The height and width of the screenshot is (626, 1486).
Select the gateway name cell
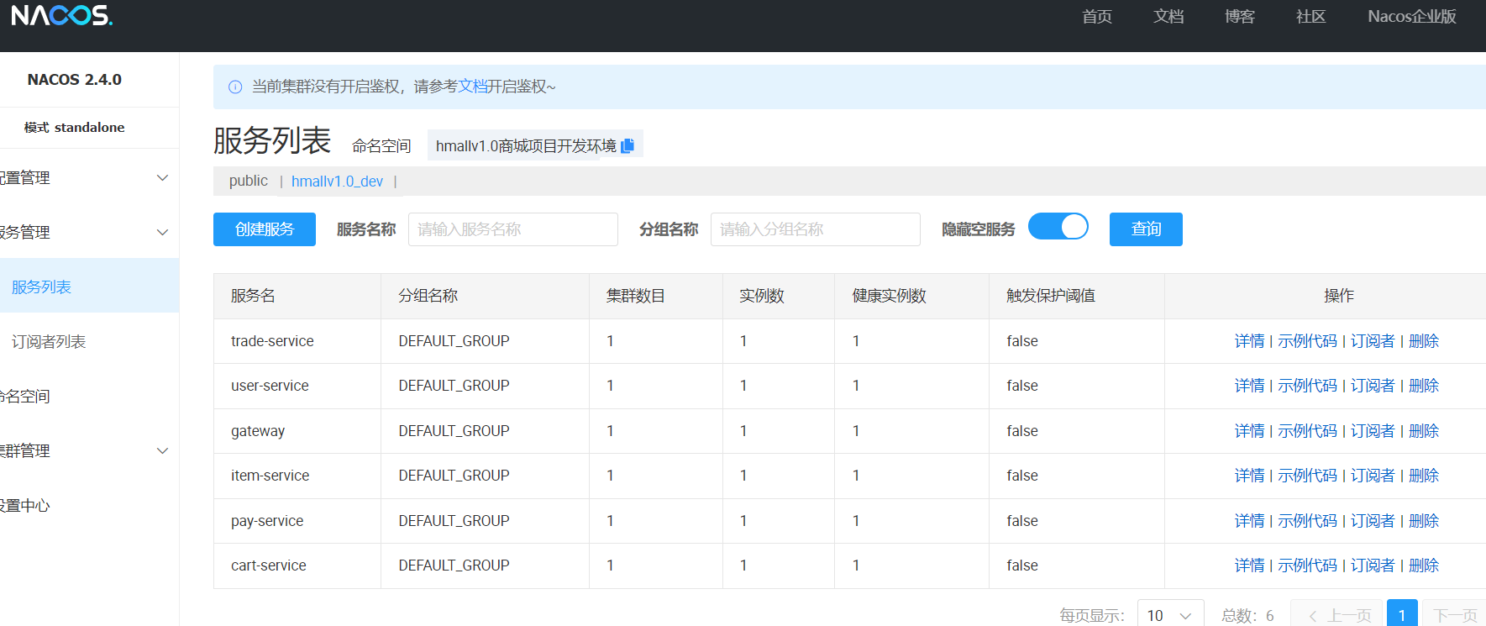coord(297,431)
